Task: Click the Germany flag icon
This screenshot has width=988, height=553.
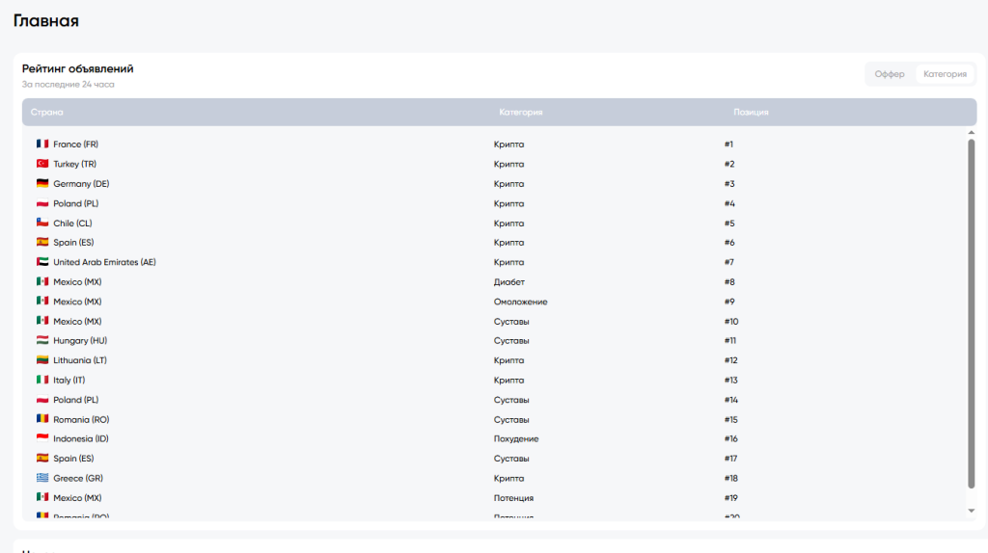Action: [42, 183]
